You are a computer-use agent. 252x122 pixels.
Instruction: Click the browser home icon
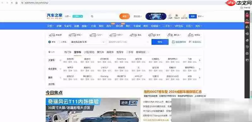tap(16, 3)
